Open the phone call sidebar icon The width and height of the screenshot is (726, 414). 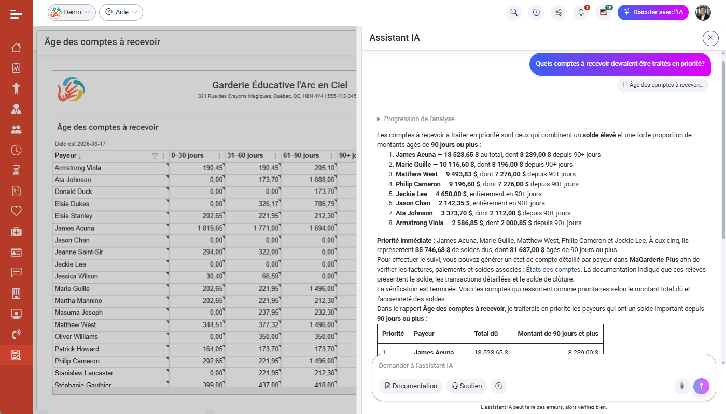(16, 334)
